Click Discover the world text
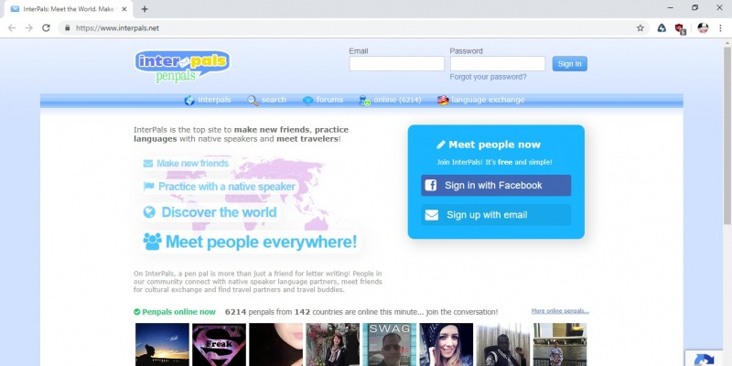 (x=219, y=212)
